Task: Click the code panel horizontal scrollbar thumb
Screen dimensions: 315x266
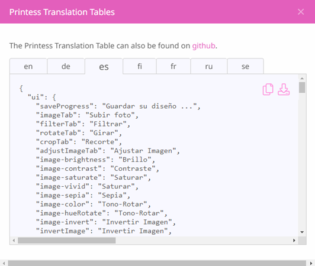Action: (66, 241)
